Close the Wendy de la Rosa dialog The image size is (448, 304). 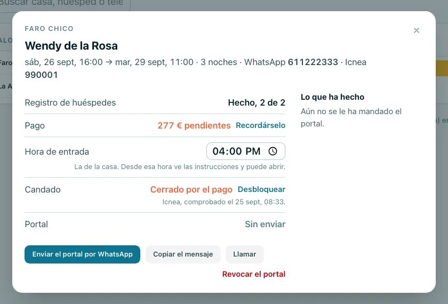417,30
